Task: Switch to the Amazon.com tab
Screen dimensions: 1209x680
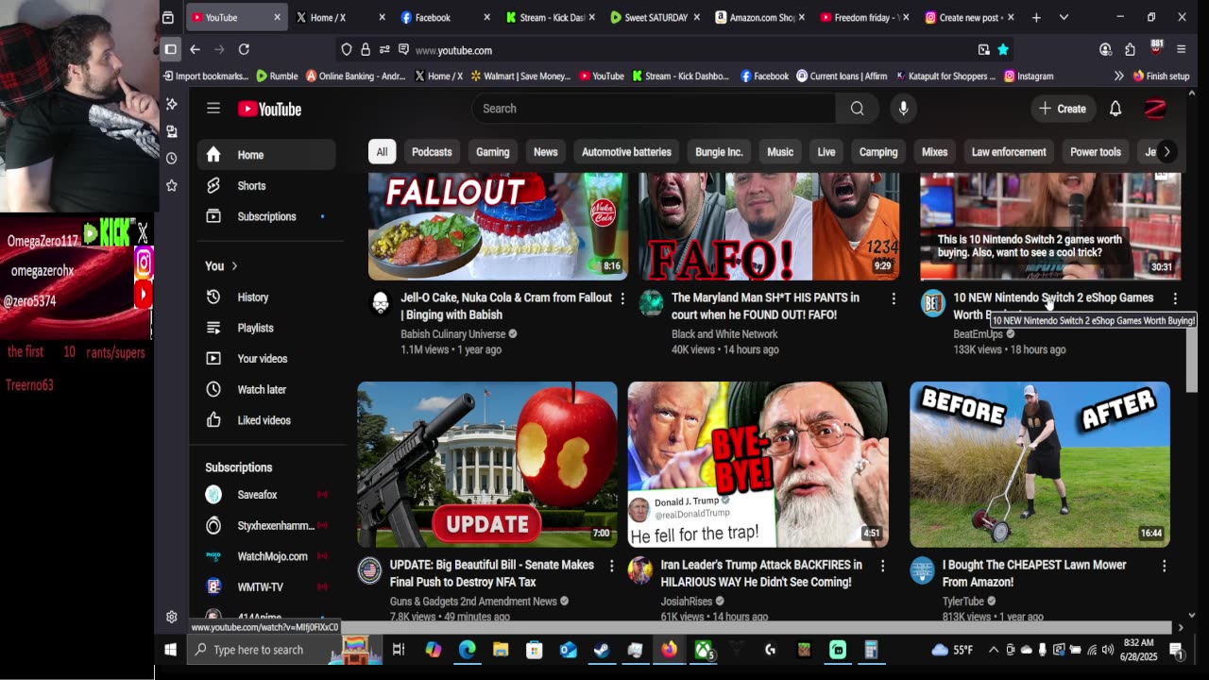Action: click(759, 17)
